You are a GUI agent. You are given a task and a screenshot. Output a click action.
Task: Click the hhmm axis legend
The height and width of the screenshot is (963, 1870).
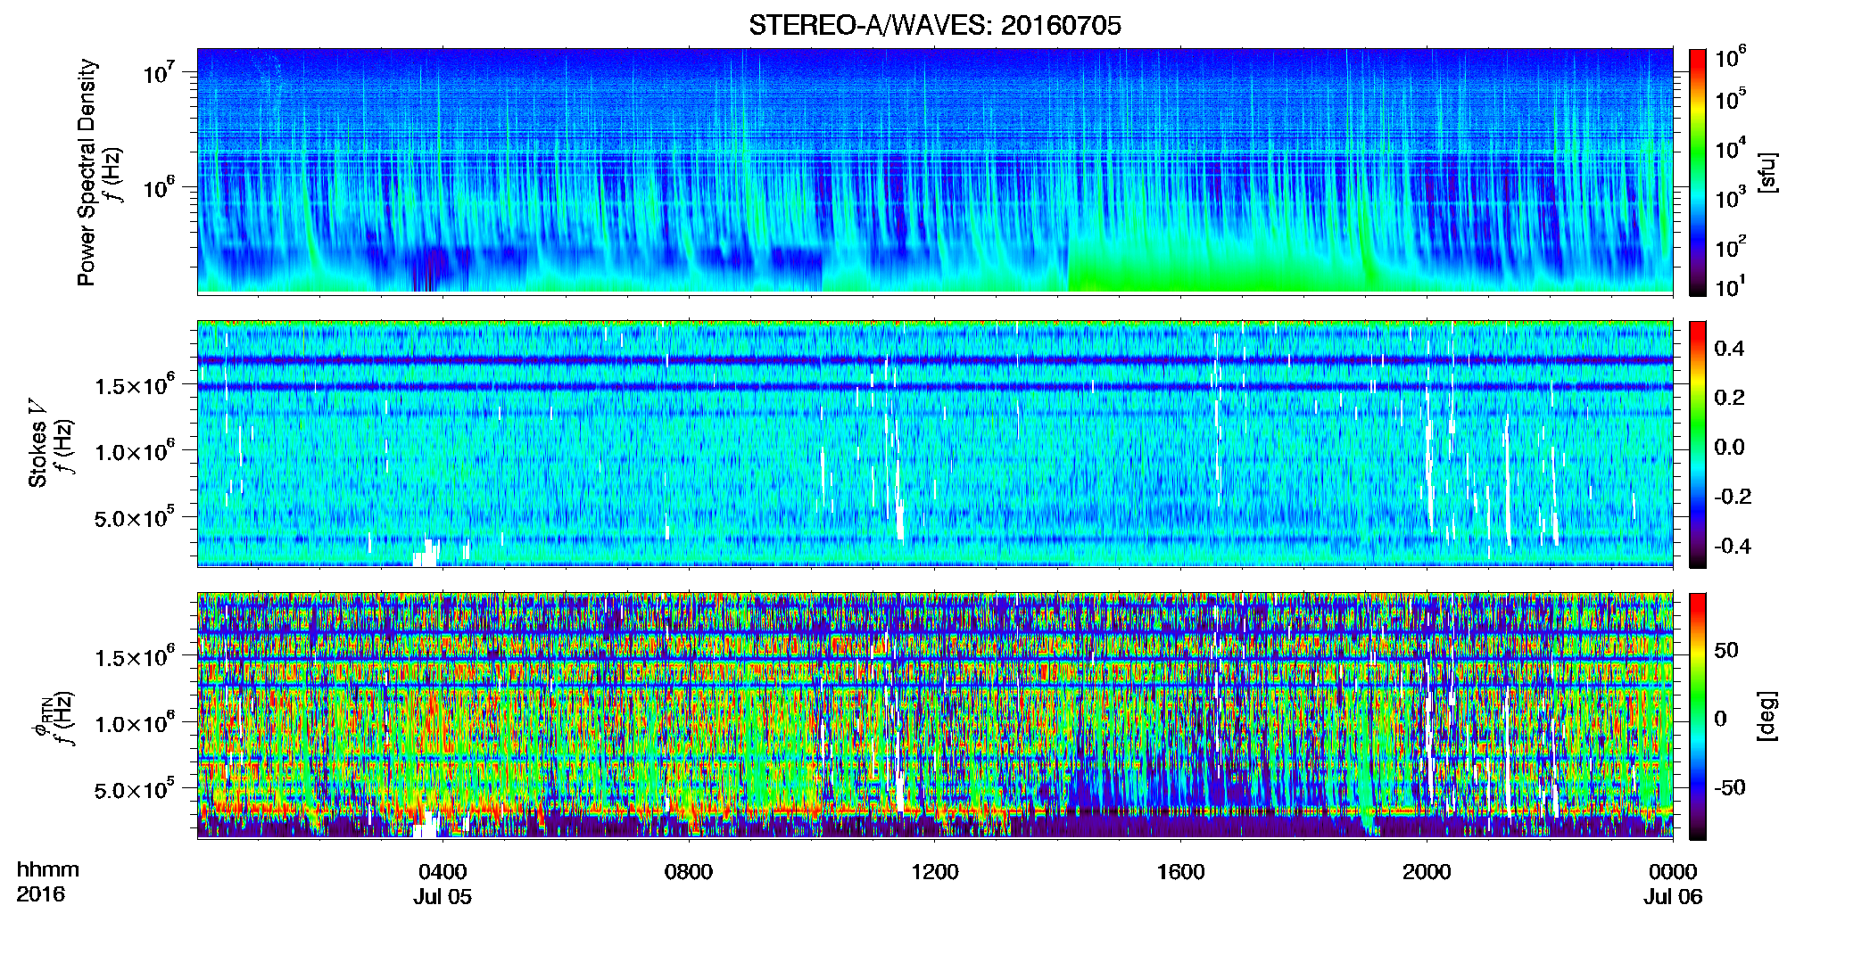click(x=48, y=869)
